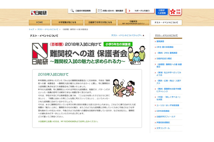The width and height of the screenshot is (214, 142).
Task: Open お問い合わせ／資料請求 button
Action: click(x=111, y=11)
